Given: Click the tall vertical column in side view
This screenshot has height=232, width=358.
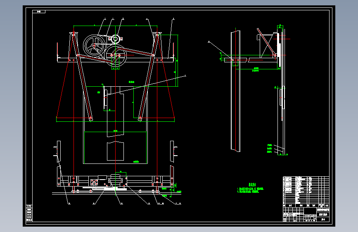Looking at the screenshot, I should tap(236, 91).
